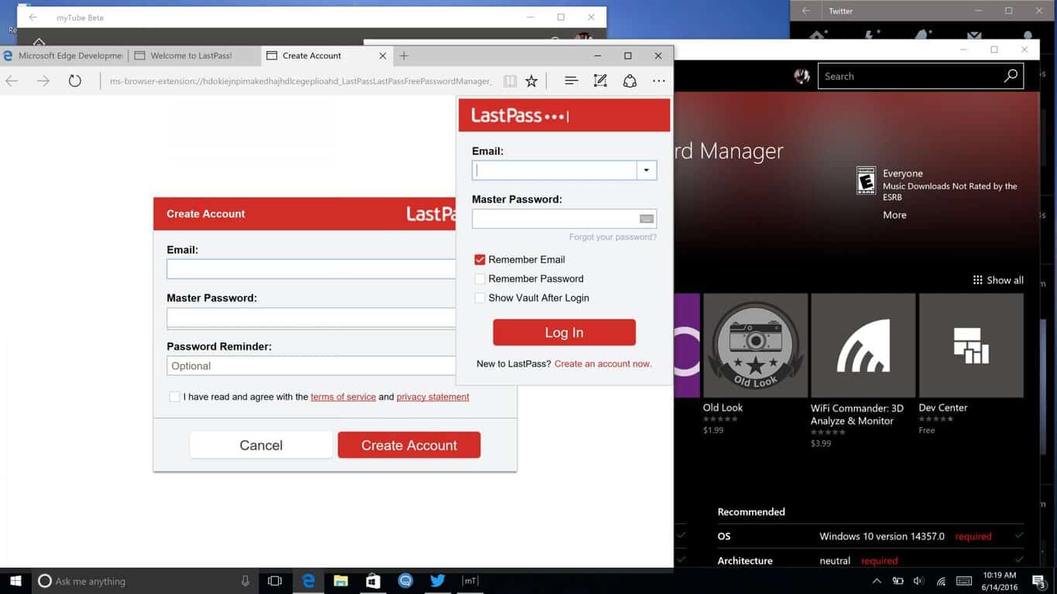This screenshot has width=1057, height=594.
Task: Click Create an account now link
Action: click(x=603, y=364)
